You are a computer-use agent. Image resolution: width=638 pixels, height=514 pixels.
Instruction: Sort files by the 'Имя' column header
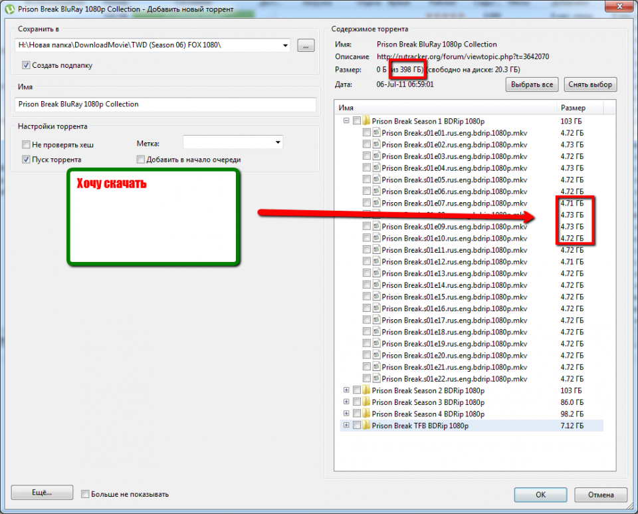(445, 107)
